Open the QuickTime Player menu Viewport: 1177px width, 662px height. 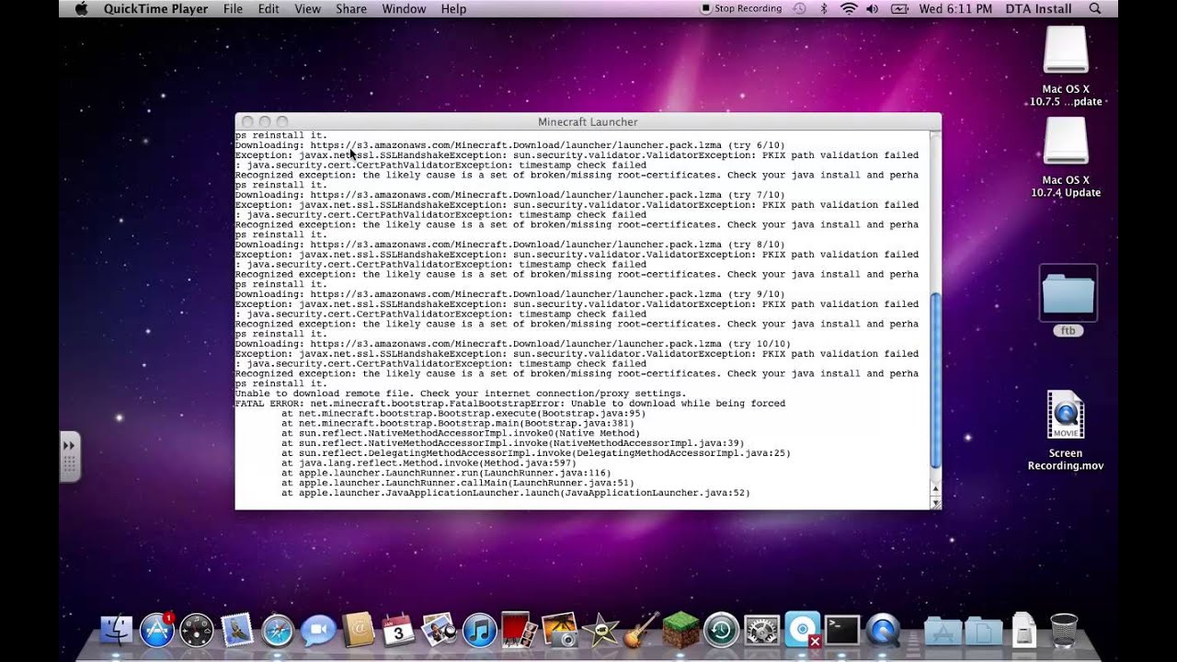[155, 8]
